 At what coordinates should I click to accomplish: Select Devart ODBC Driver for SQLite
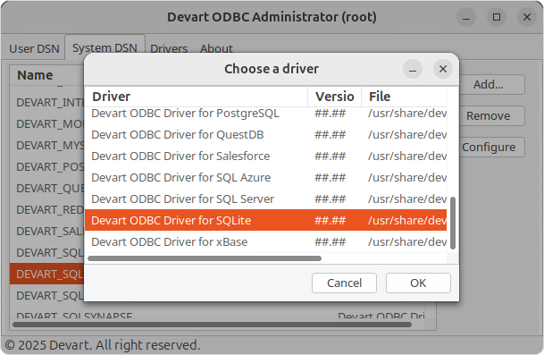pos(266,220)
